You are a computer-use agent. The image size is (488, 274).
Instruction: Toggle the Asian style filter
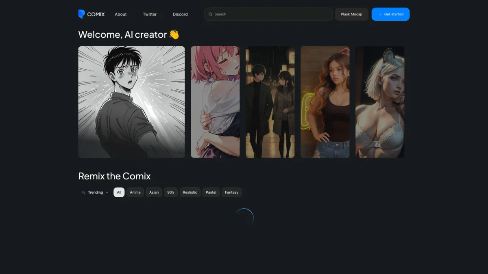(x=154, y=192)
